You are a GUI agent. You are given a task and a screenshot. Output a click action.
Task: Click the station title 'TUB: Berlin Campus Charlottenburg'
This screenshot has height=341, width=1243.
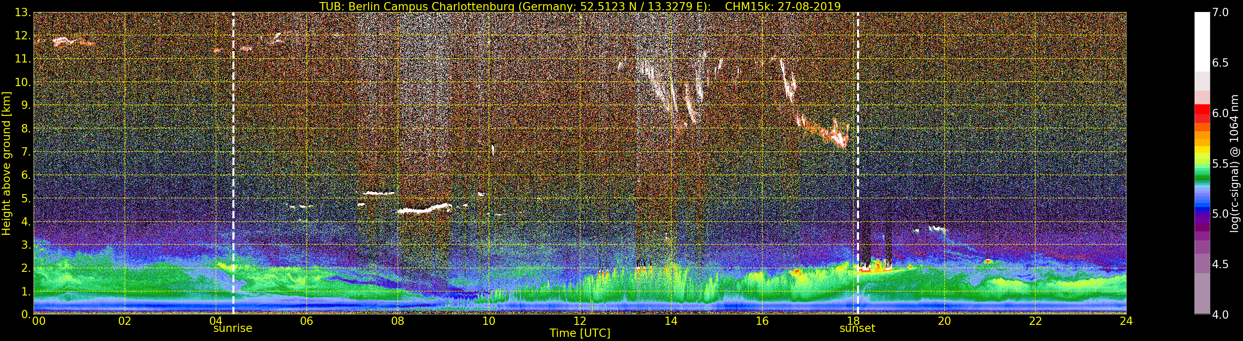(x=417, y=6)
